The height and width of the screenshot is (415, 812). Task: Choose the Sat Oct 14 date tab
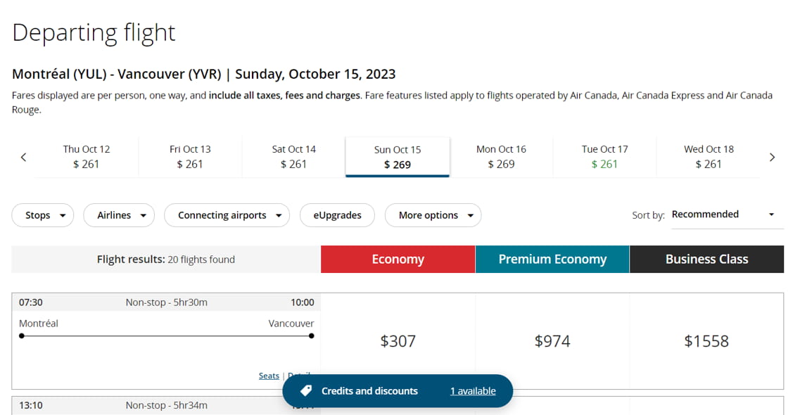click(293, 157)
